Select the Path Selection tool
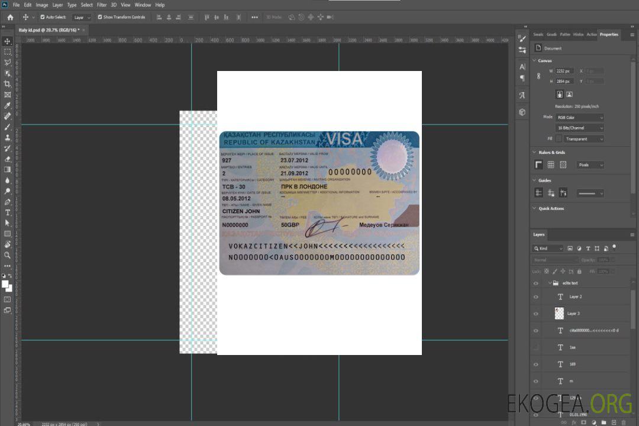The width and height of the screenshot is (639, 426). tap(7, 223)
